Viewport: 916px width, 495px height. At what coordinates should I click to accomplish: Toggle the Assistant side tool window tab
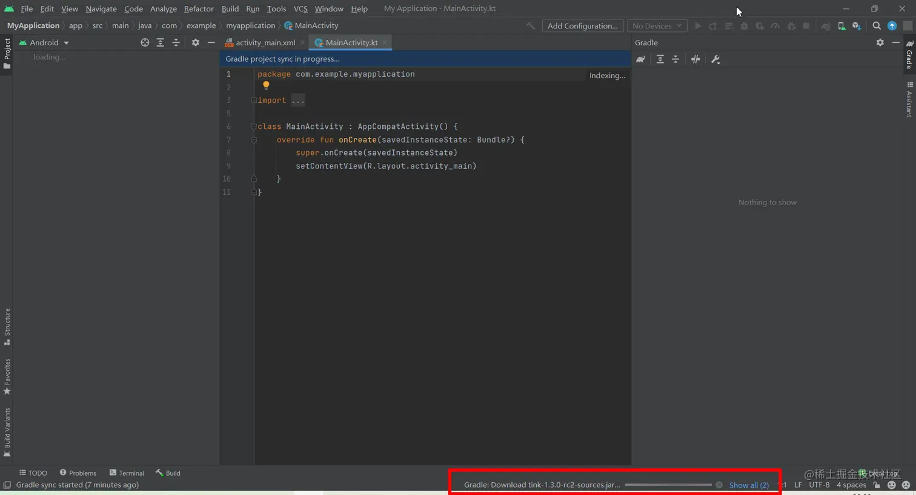[x=909, y=99]
